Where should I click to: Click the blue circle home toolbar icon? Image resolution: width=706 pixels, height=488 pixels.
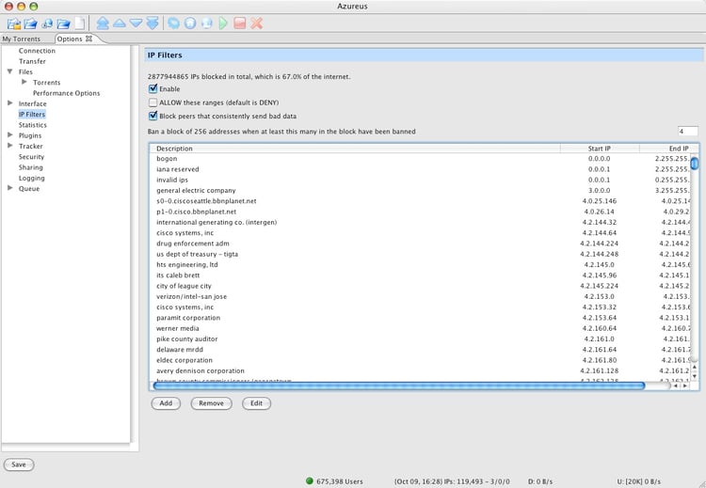point(190,23)
